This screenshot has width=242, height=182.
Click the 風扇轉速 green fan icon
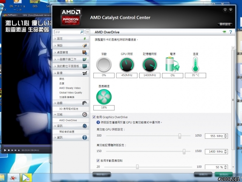(x=104, y=97)
